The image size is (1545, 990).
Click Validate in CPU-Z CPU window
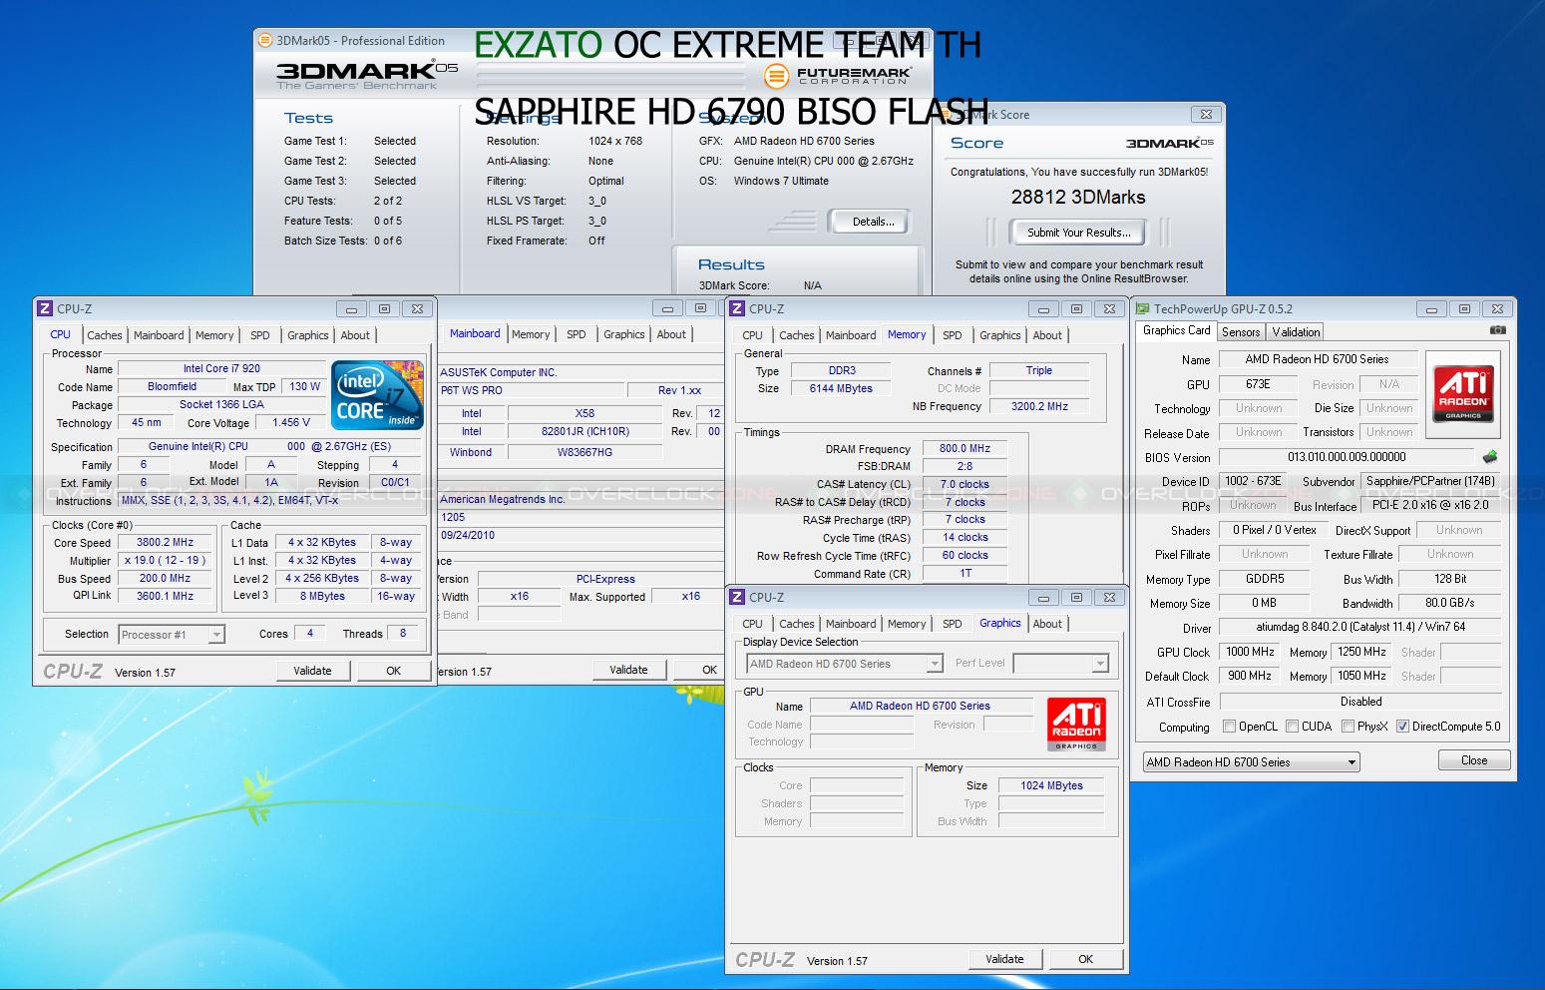312,671
